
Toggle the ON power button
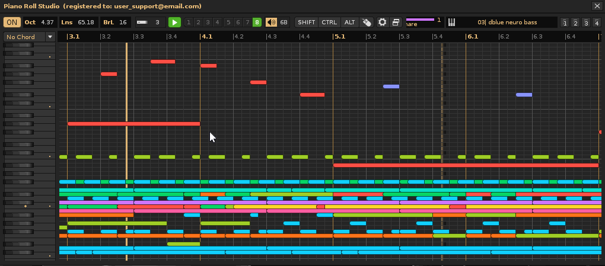pos(12,23)
